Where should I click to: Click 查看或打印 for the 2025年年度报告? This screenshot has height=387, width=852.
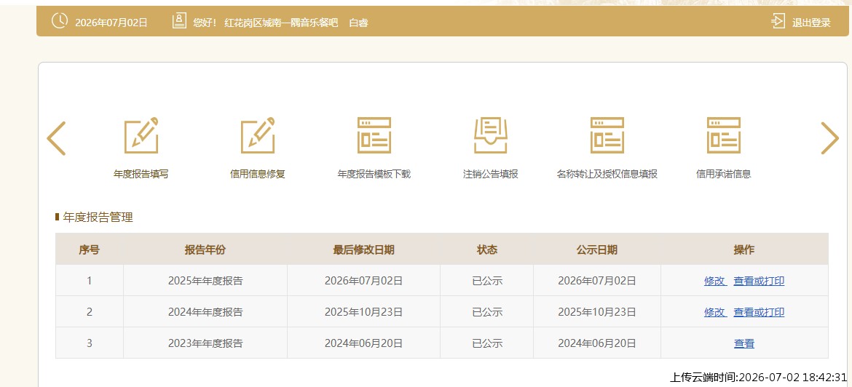[x=759, y=282]
